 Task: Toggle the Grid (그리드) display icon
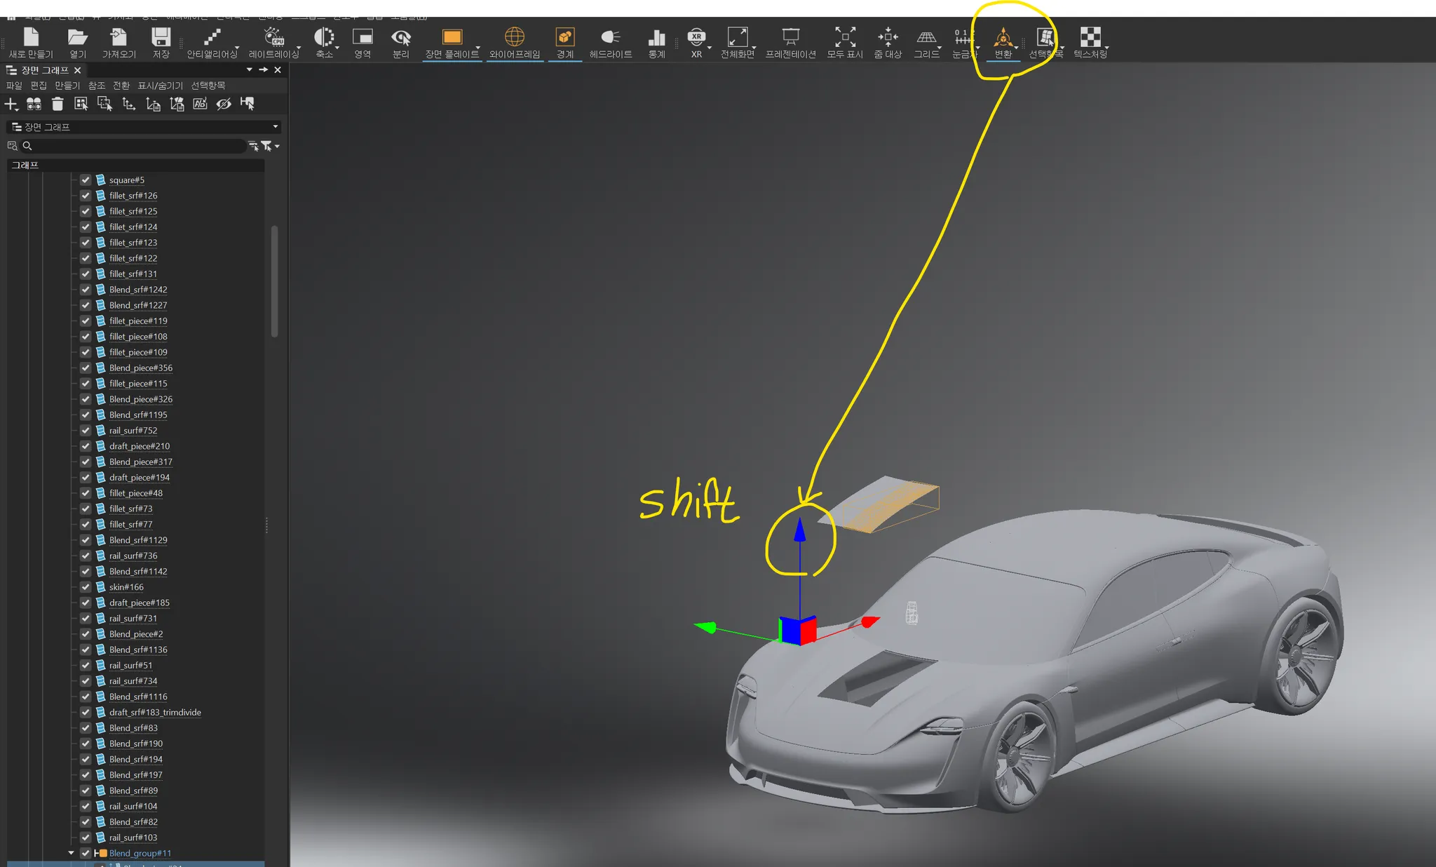tap(926, 37)
